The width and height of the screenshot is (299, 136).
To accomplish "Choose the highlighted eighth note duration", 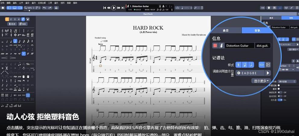I will [x=15, y=41].
